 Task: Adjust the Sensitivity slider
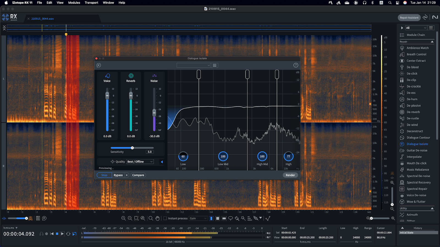(x=132, y=148)
